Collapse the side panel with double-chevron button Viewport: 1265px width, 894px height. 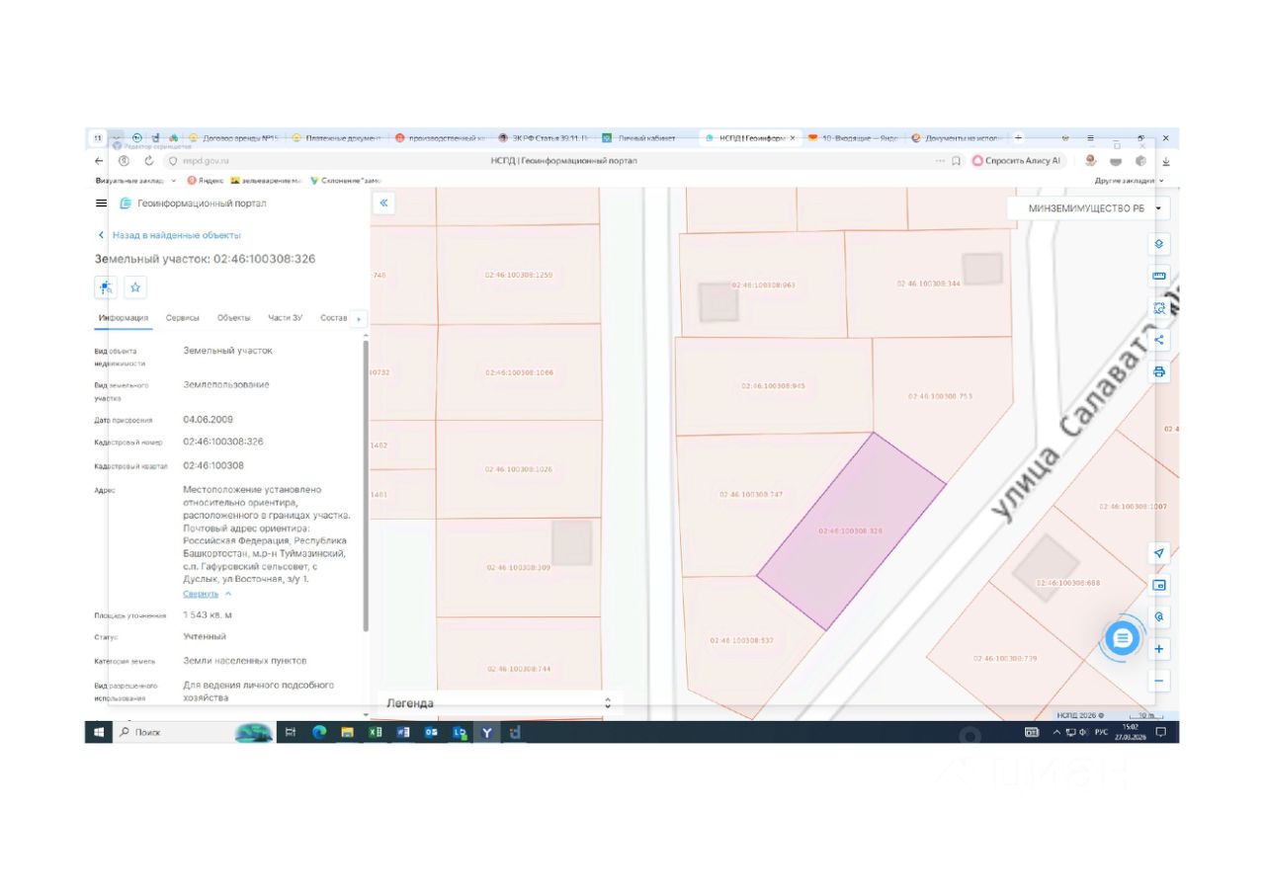(x=383, y=203)
